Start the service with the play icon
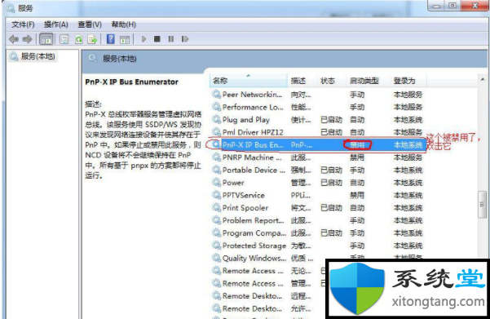This screenshot has width=490, height=319. [143, 39]
